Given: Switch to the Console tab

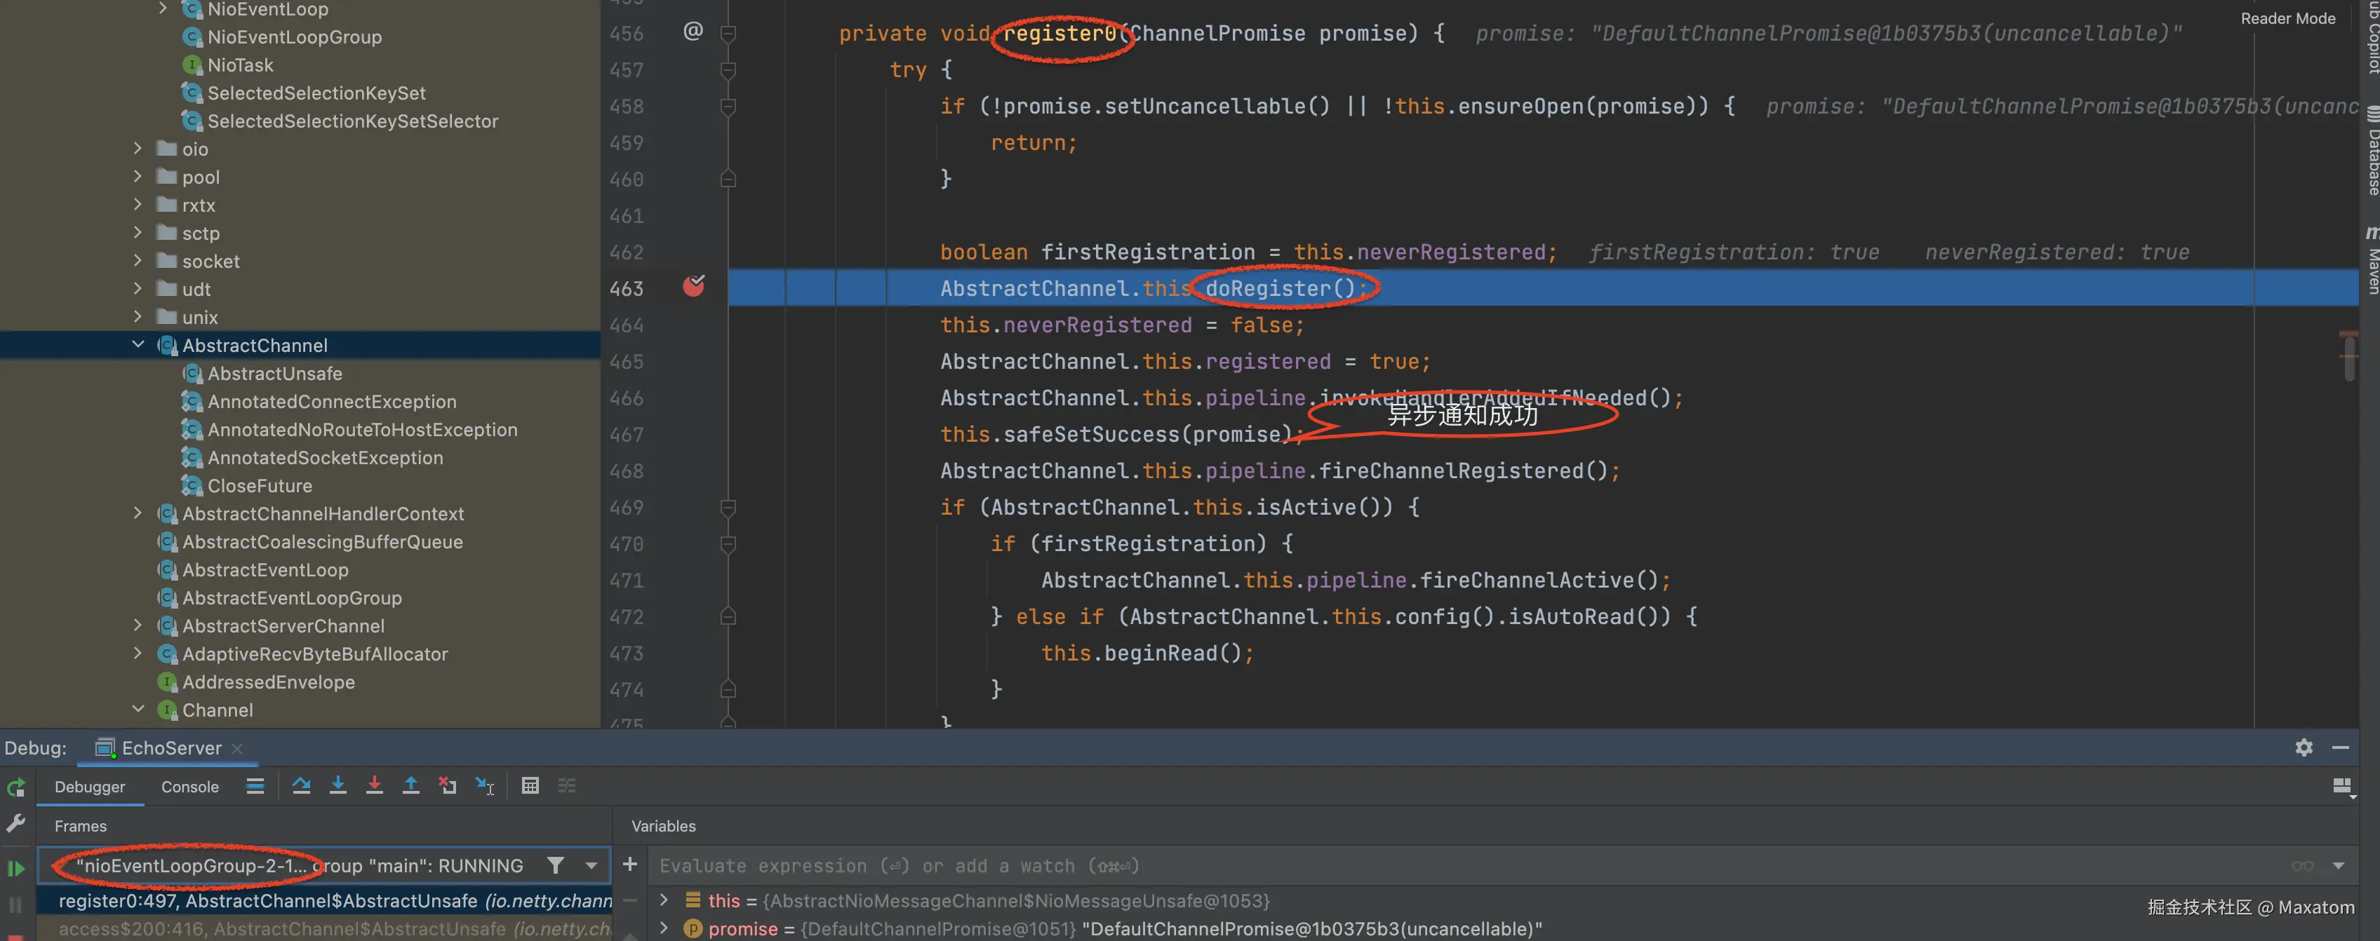Looking at the screenshot, I should pos(189,787).
